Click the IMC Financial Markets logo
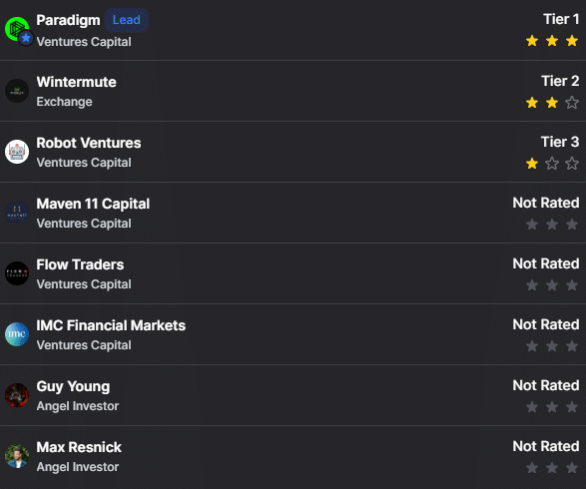The image size is (586, 489). tap(17, 334)
